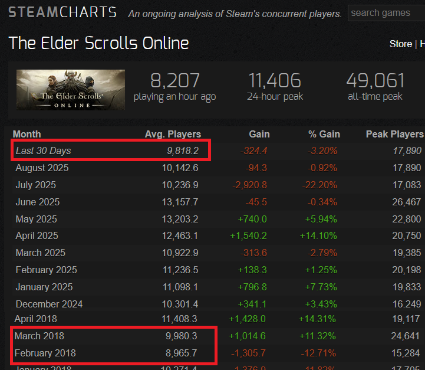Click the 15,284 peak players value
The width and height of the screenshot is (425, 370).
[x=406, y=353]
